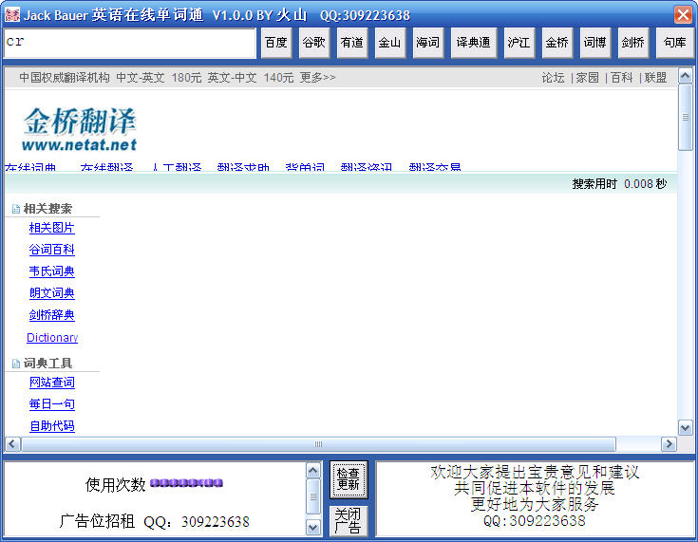Click the 百科 link in top bar
The image size is (698, 542).
pyautogui.click(x=622, y=78)
